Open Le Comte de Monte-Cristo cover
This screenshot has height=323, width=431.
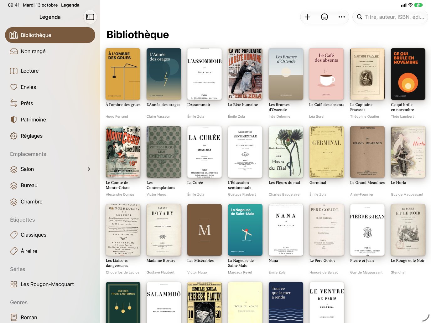[123, 152]
